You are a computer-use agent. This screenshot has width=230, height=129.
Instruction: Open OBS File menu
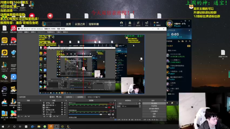click(20, 32)
